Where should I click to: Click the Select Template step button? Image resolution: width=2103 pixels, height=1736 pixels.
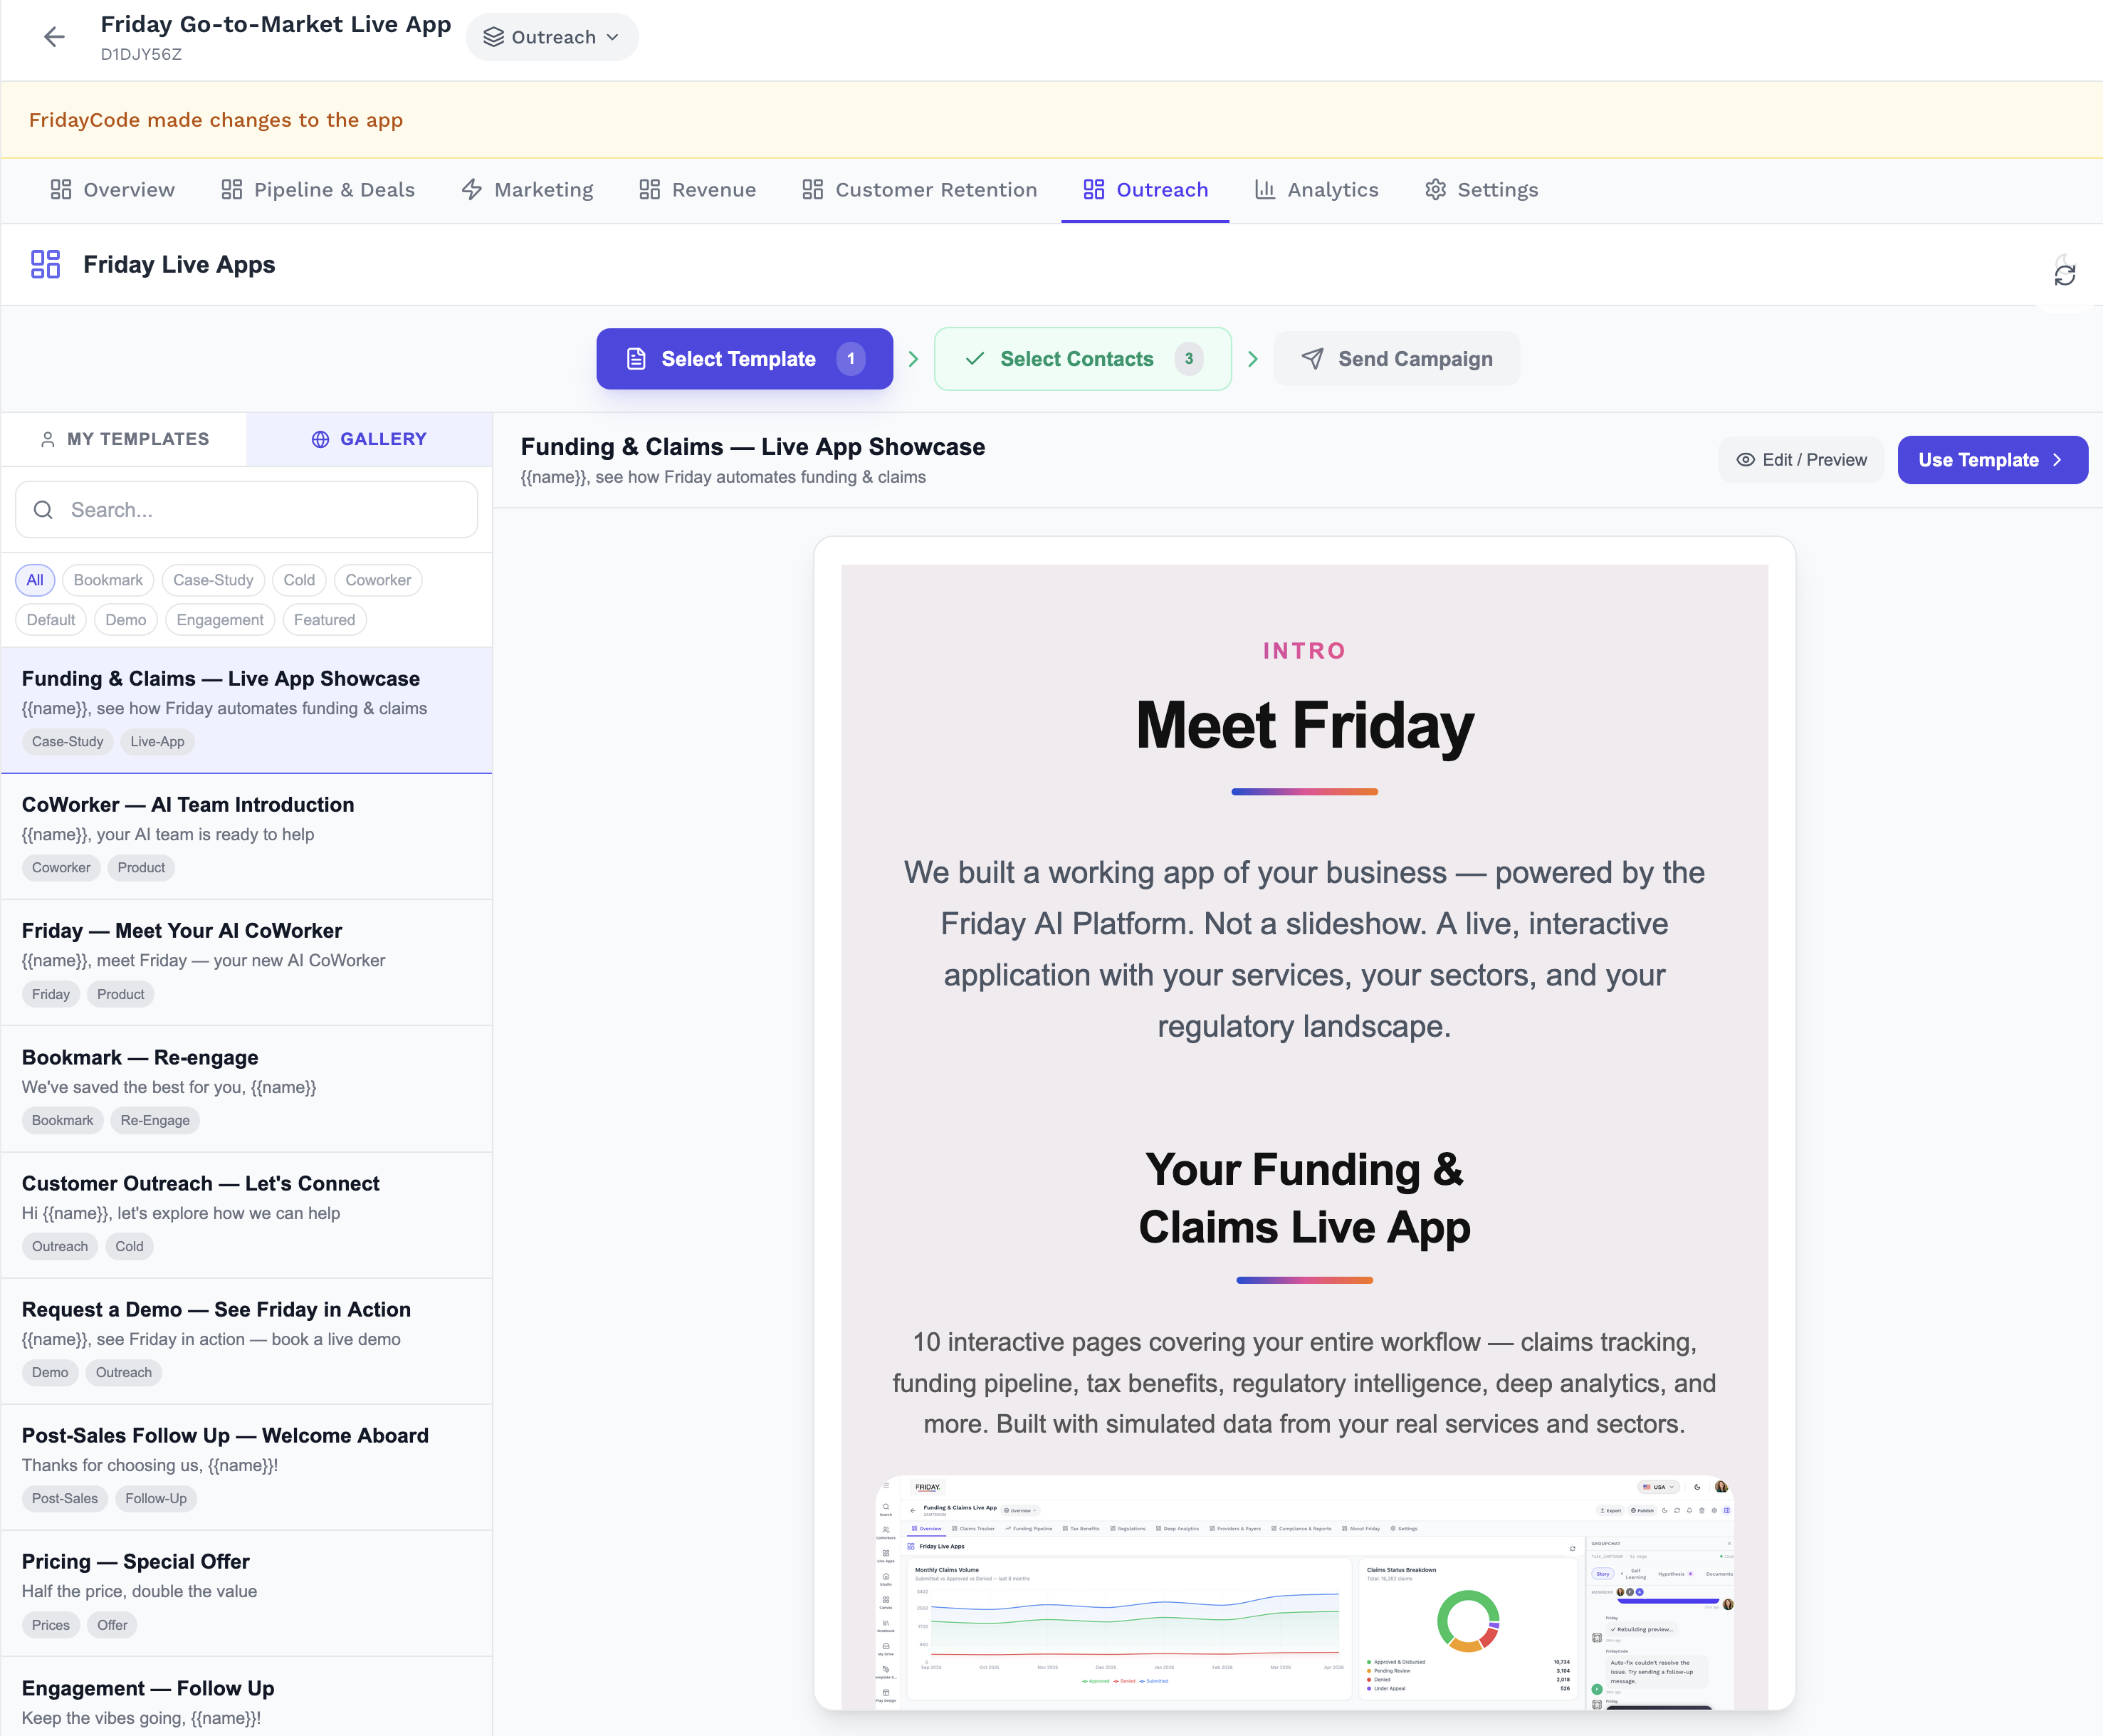pos(745,359)
